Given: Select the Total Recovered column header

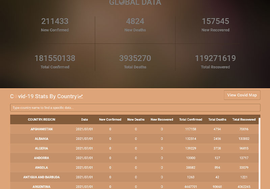Looking at the screenshot, I should 244,119.
